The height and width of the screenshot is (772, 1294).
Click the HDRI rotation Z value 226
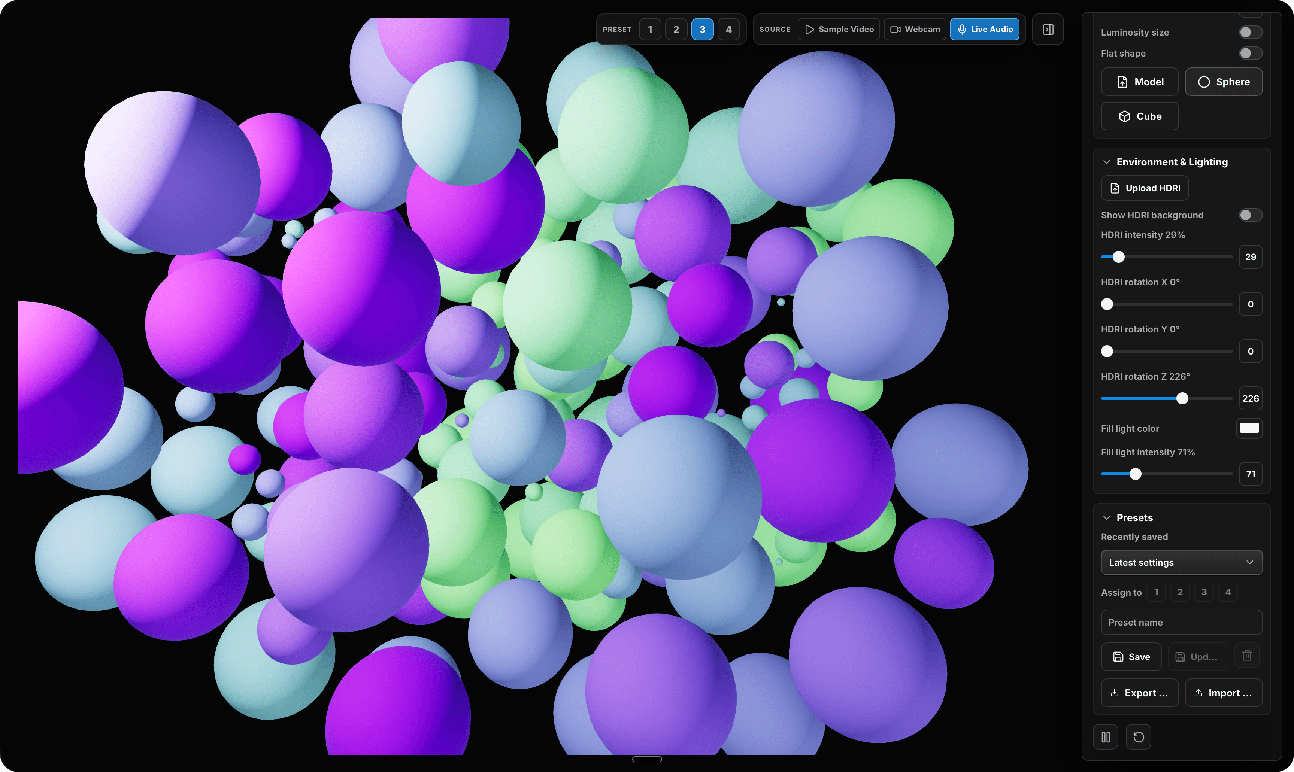(1250, 398)
